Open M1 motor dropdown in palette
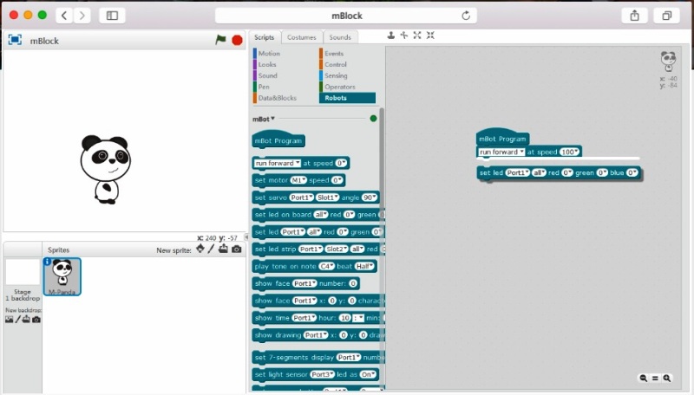The height and width of the screenshot is (395, 694). click(x=298, y=180)
